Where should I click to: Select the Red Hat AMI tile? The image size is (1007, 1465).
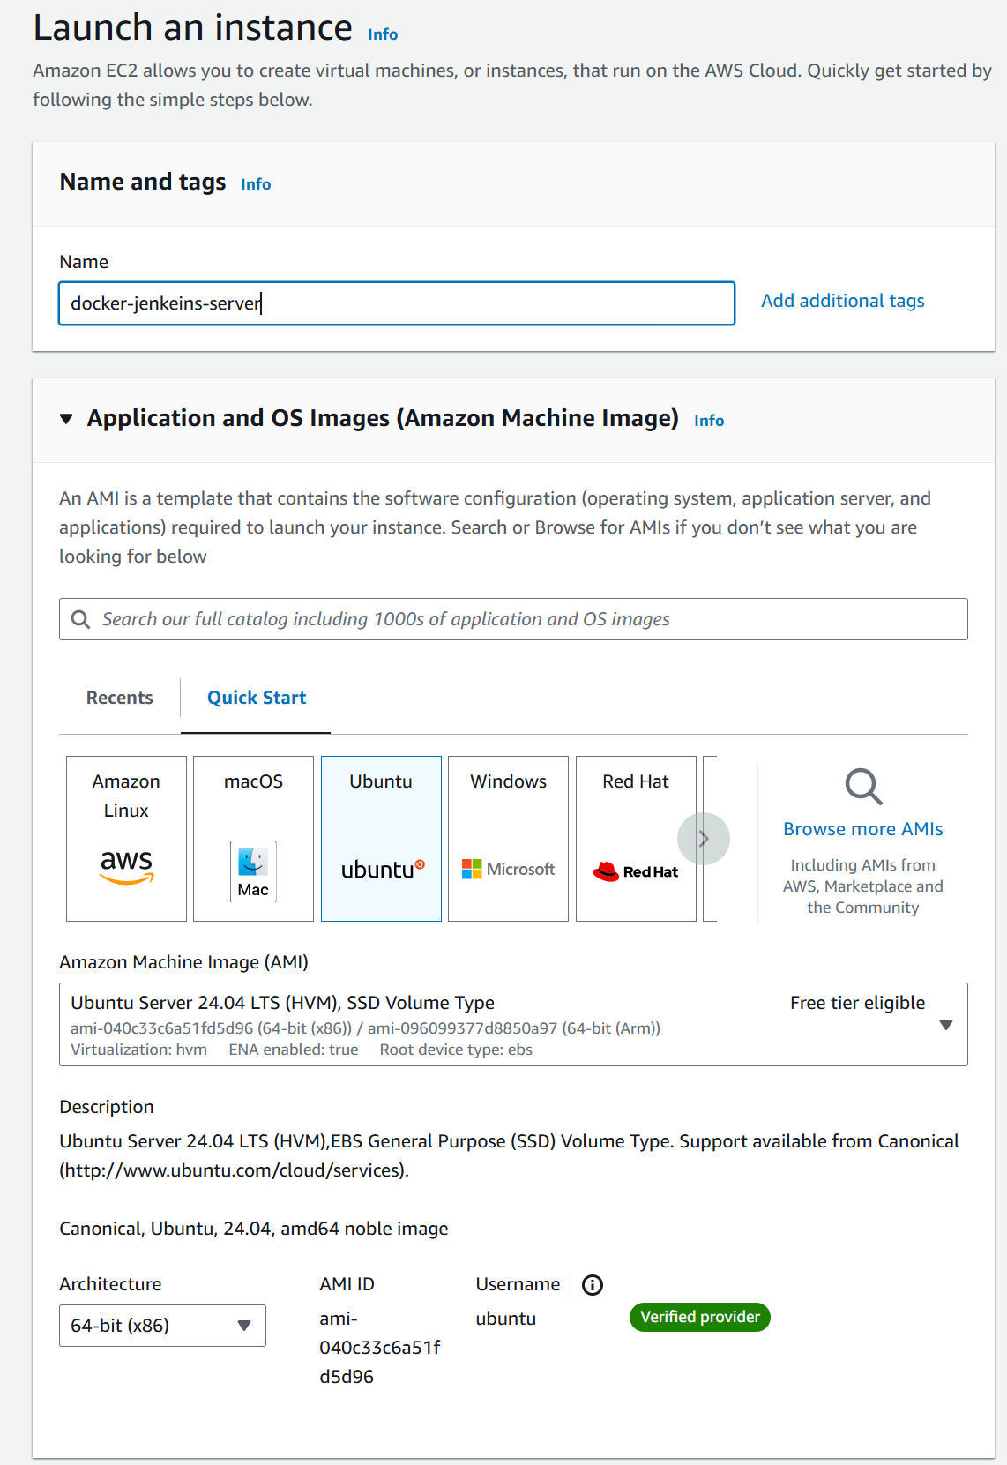click(x=636, y=838)
